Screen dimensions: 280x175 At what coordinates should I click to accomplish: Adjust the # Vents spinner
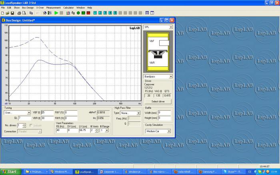97,130
